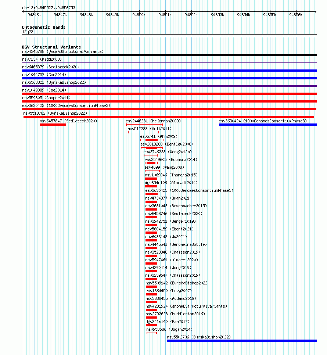
Task: Select nsv5513782 (ByrskaBishop2022) label
Action: pos(55,113)
